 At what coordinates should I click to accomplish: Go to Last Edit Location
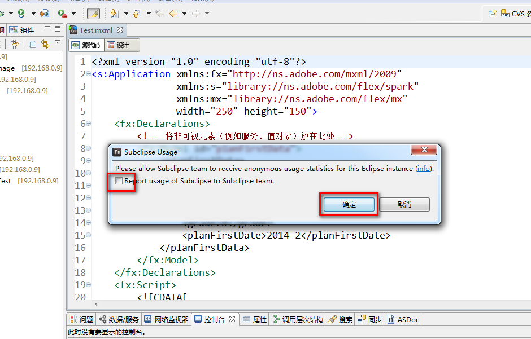point(160,14)
